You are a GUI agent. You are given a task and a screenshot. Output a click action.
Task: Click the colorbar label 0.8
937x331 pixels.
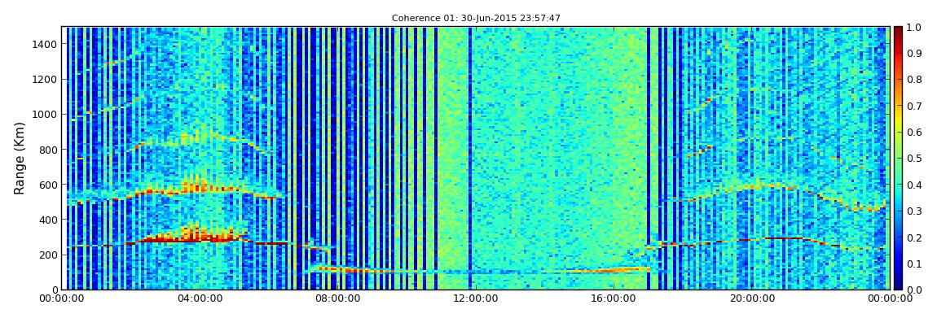pos(914,80)
